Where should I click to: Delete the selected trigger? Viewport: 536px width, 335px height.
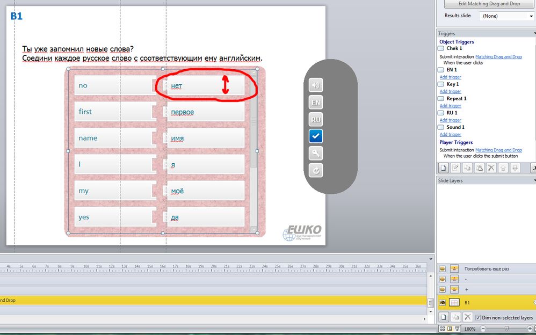(491, 168)
